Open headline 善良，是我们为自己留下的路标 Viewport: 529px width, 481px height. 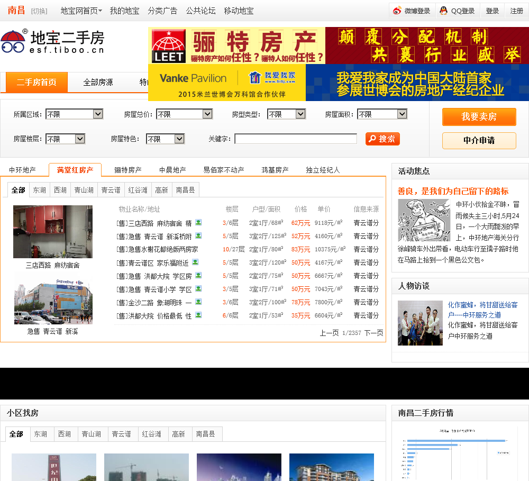tap(453, 192)
